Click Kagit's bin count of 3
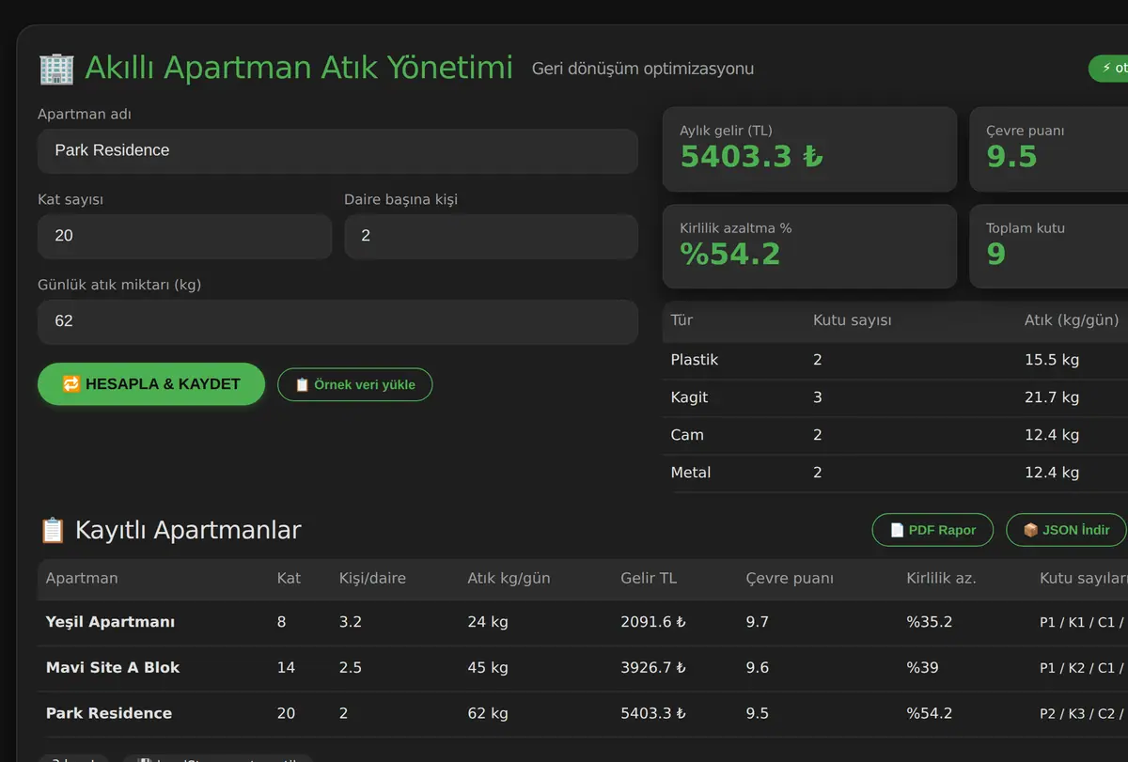This screenshot has width=1128, height=762. 818,397
